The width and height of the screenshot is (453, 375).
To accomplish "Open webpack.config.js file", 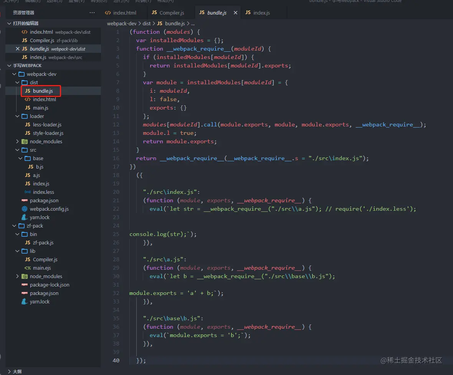I will pos(53,209).
